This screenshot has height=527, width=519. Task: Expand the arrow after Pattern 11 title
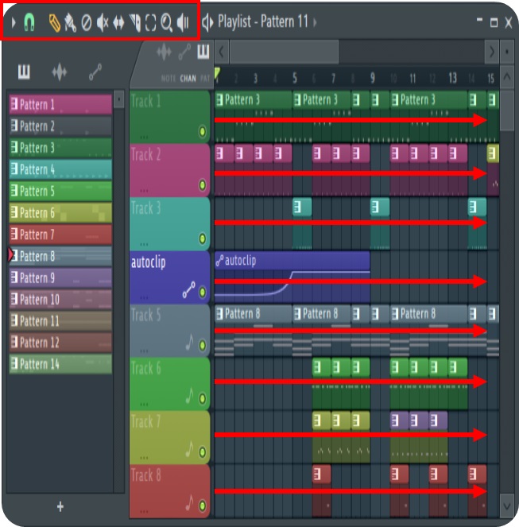(315, 22)
